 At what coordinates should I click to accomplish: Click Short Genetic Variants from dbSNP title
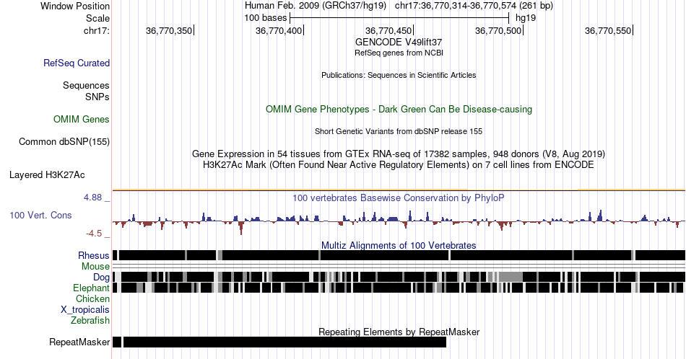click(399, 131)
